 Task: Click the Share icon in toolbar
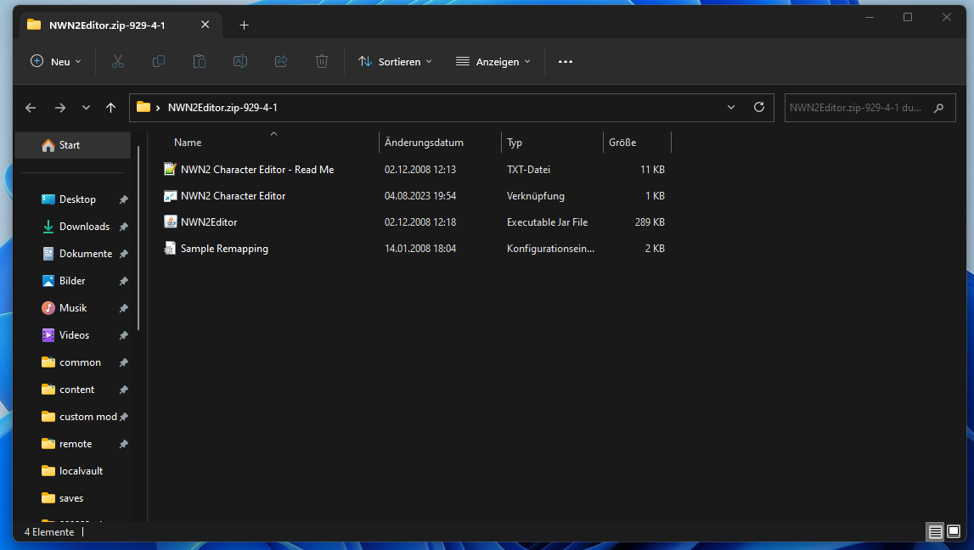pyautogui.click(x=281, y=61)
